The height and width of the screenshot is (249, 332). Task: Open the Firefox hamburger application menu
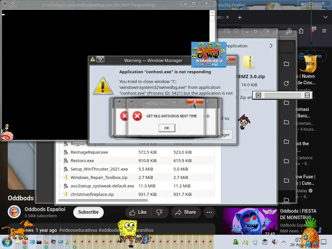pyautogui.click(x=324, y=31)
